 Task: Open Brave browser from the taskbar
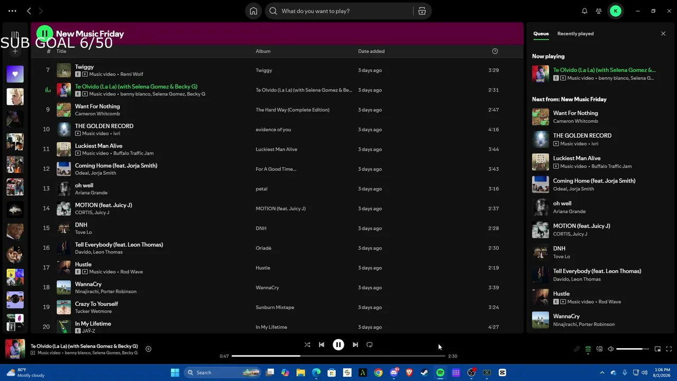pyautogui.click(x=409, y=373)
